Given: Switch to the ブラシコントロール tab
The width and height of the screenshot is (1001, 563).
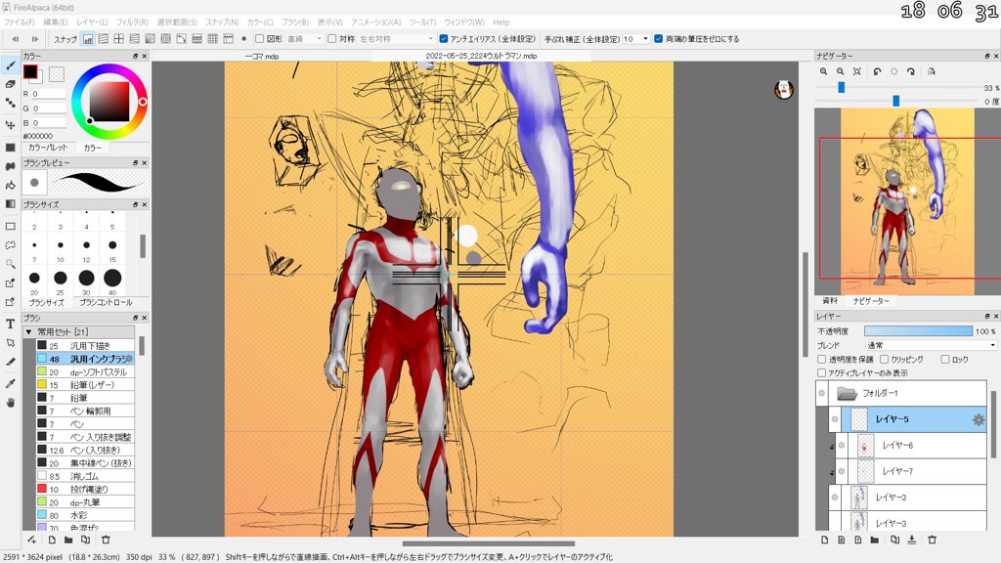Looking at the screenshot, I should pos(106,303).
